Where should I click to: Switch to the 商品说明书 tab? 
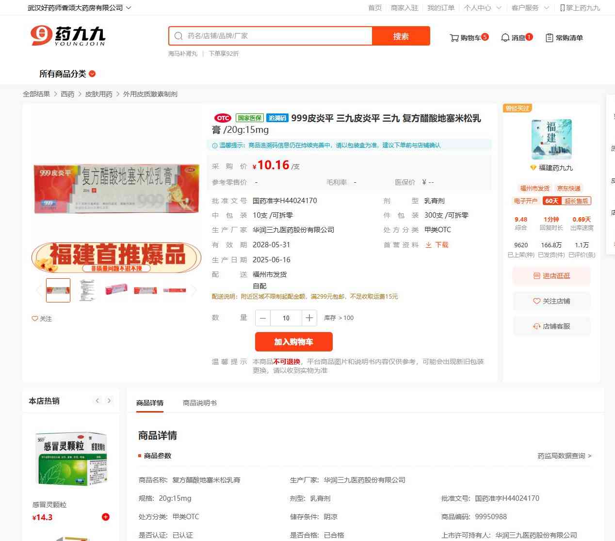[200, 403]
